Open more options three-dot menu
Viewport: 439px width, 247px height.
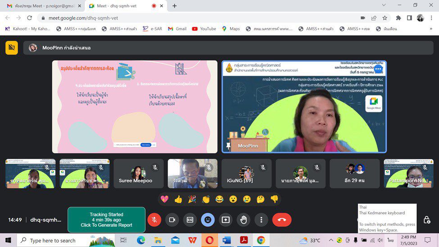261,220
